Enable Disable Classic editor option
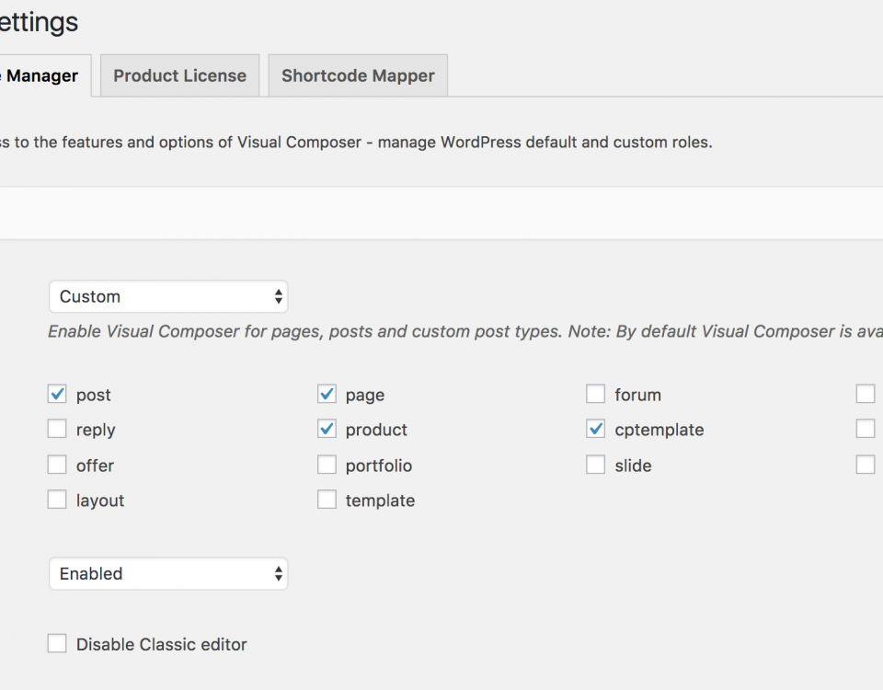The width and height of the screenshot is (883, 690). [57, 643]
